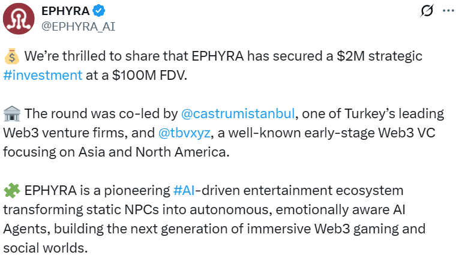Image resolution: width=456 pixels, height=258 pixels.
Task: Open the EPHYRA profile avatar
Action: (19, 19)
